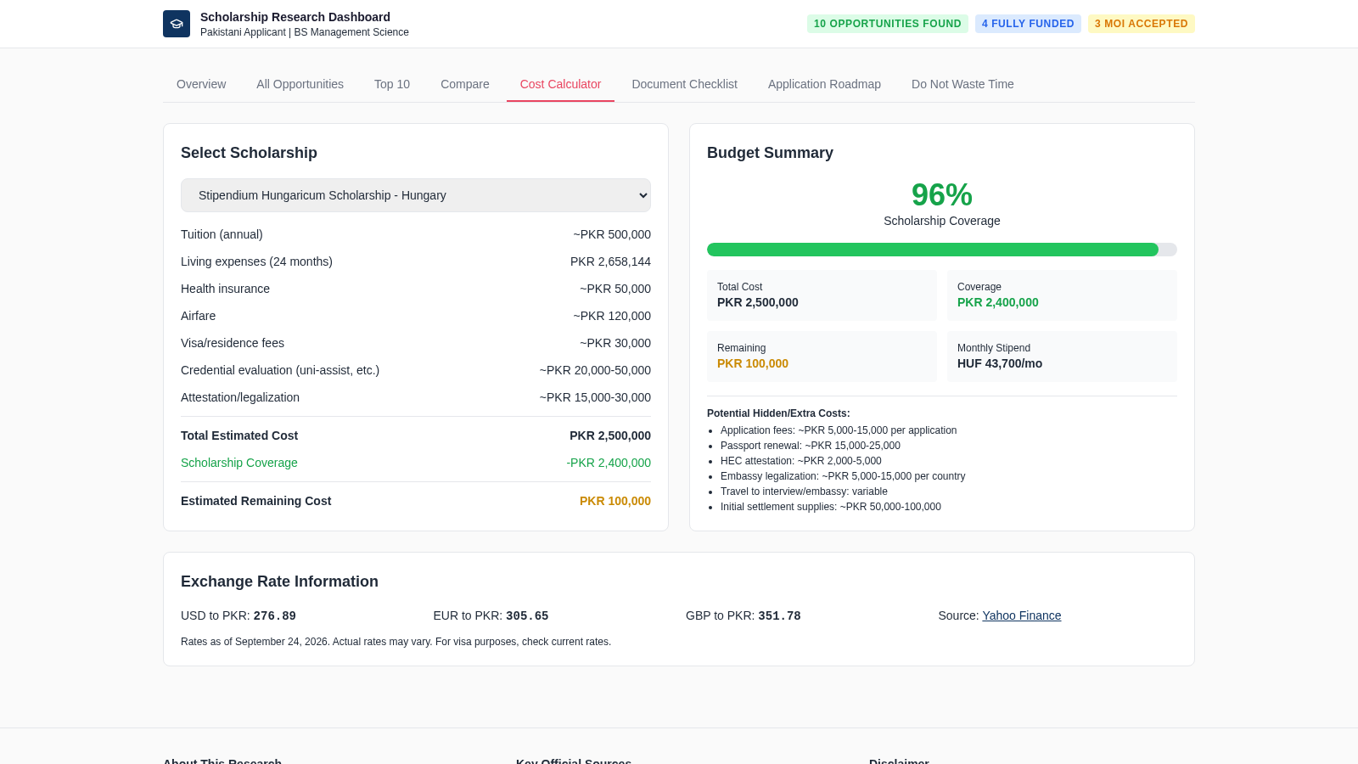Open the Do Not Waste Time tab

[962, 84]
